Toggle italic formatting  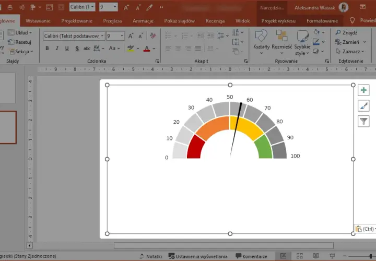click(57, 49)
